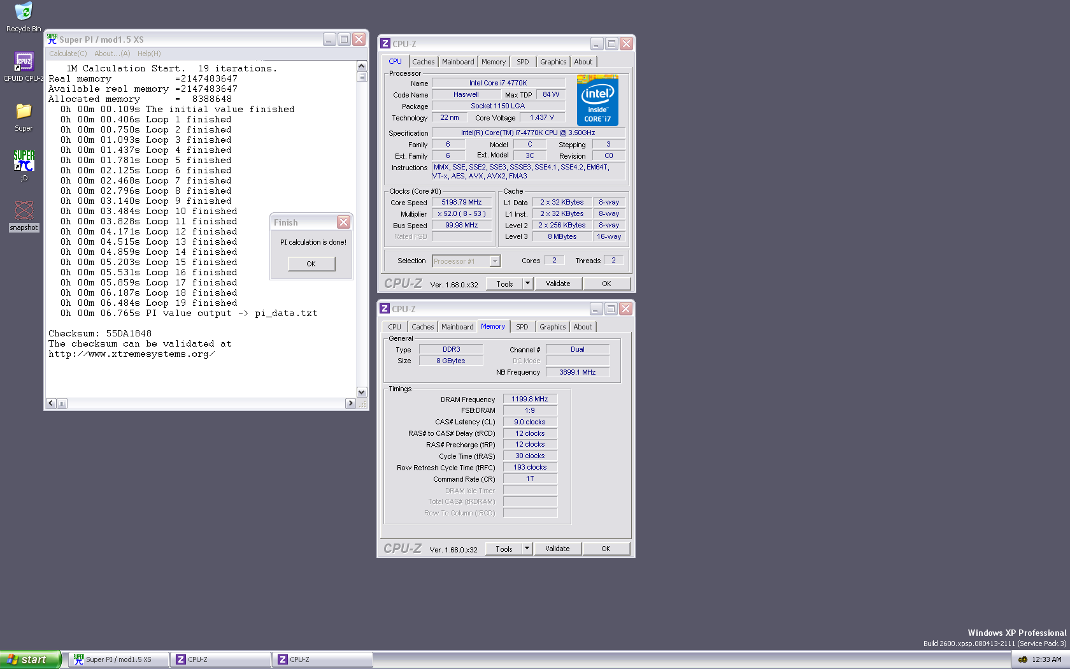Open the snapshot desktop icon
The width and height of the screenshot is (1070, 669).
point(24,216)
